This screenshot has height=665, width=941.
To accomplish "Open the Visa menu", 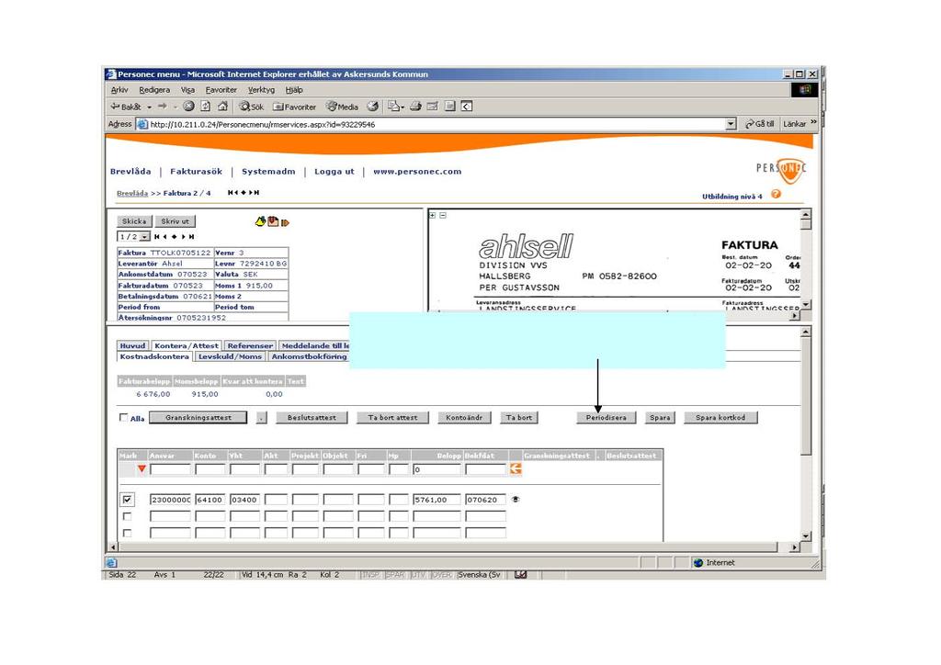I will pyautogui.click(x=187, y=90).
